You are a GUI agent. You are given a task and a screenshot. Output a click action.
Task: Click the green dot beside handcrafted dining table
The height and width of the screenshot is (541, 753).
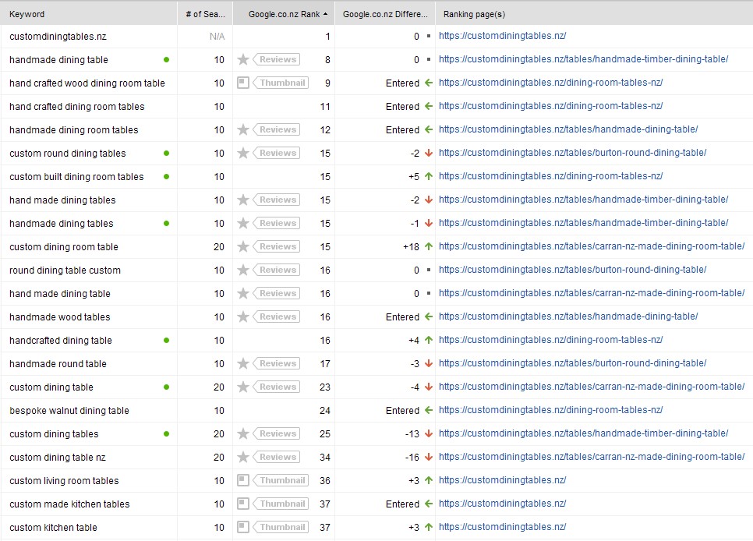click(x=166, y=340)
